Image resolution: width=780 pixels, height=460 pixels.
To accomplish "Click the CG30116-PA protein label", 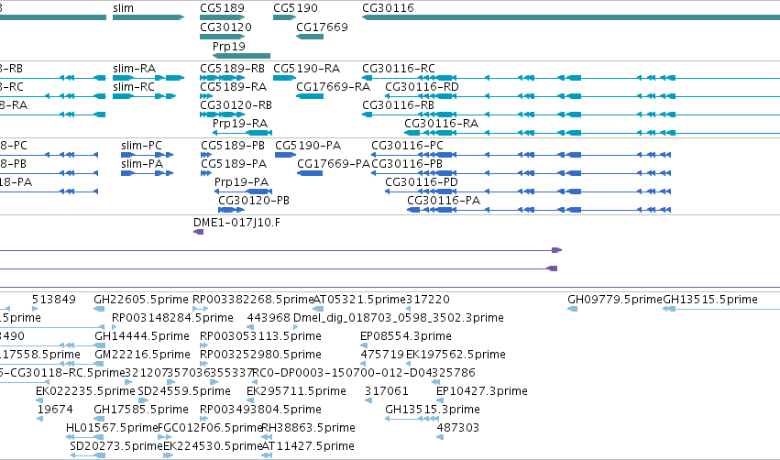I will tap(444, 201).
